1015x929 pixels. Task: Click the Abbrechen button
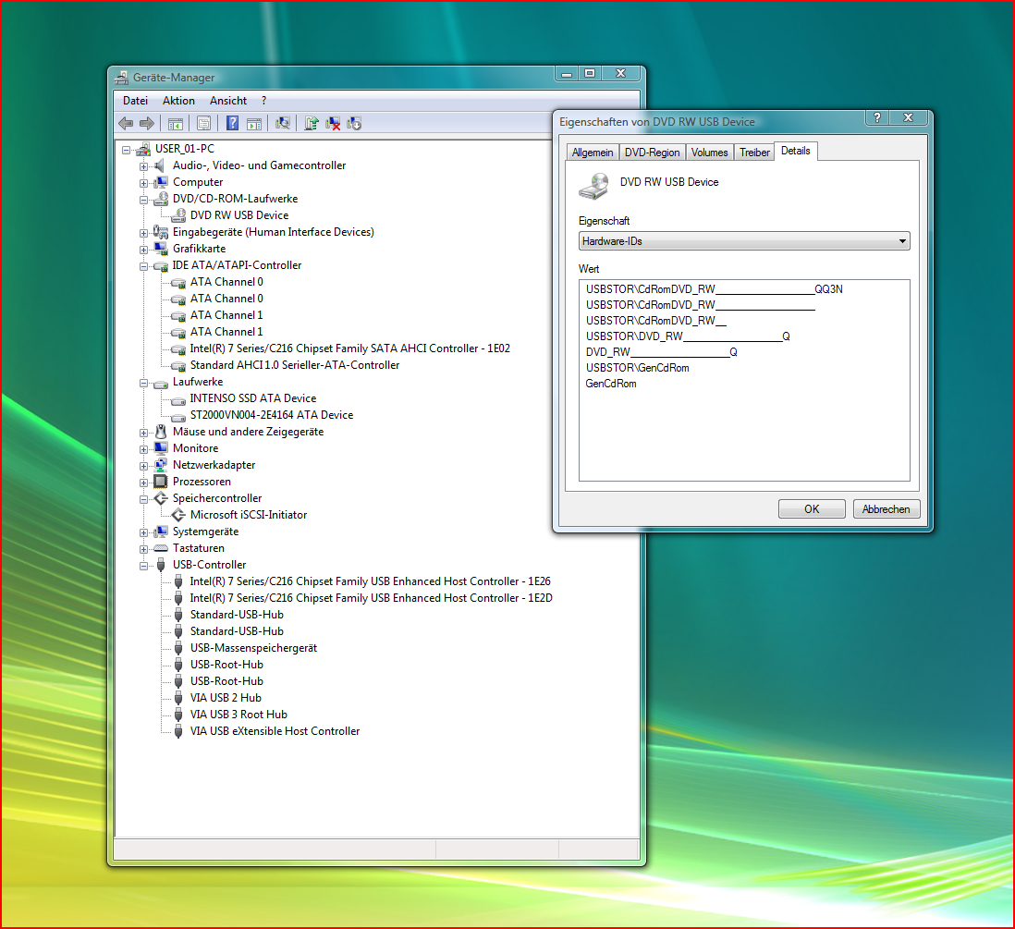coord(887,508)
